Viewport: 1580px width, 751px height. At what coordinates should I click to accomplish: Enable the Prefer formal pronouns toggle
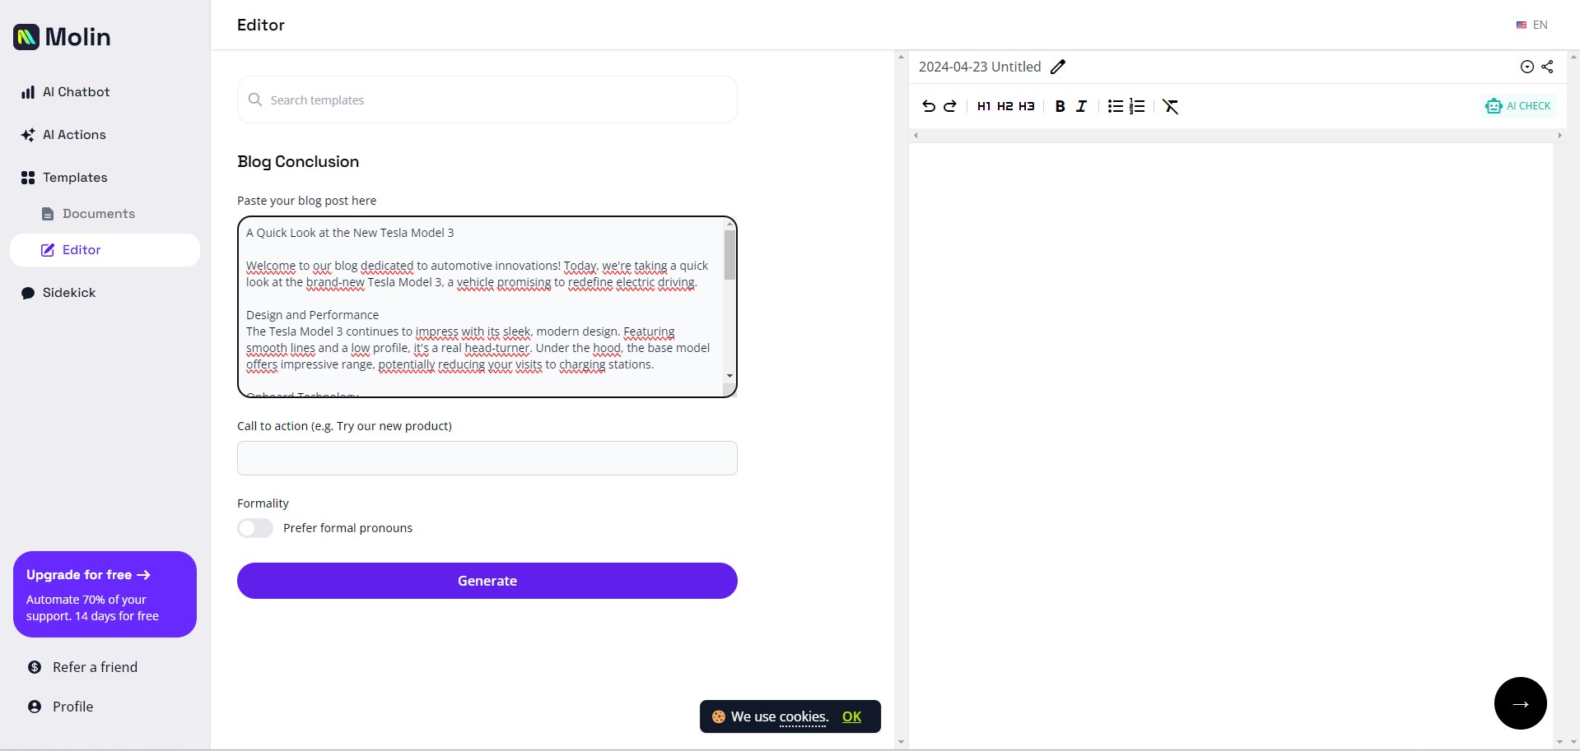(255, 528)
